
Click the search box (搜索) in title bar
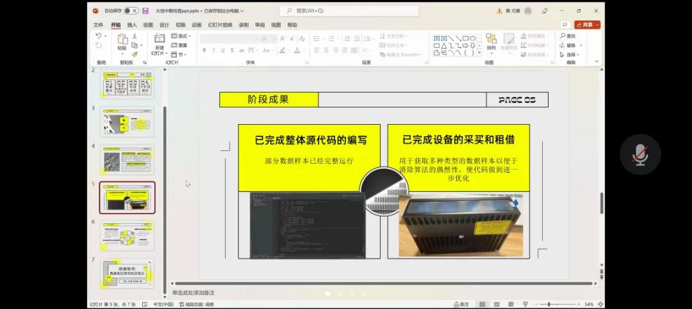tap(349, 11)
